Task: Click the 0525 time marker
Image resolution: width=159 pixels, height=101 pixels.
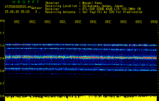Action: click(x=78, y=22)
